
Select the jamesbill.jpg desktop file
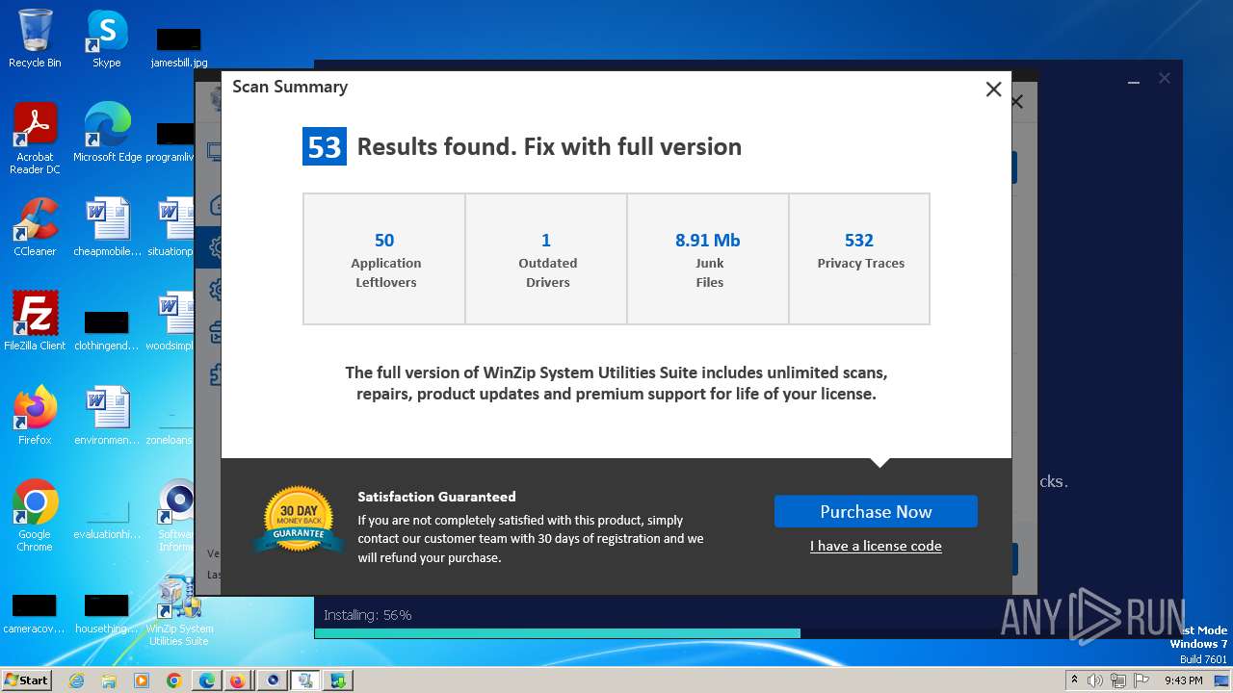click(179, 48)
